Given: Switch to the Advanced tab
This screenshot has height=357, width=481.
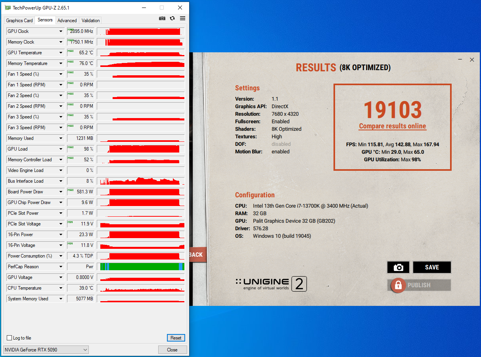Looking at the screenshot, I should pos(67,21).
